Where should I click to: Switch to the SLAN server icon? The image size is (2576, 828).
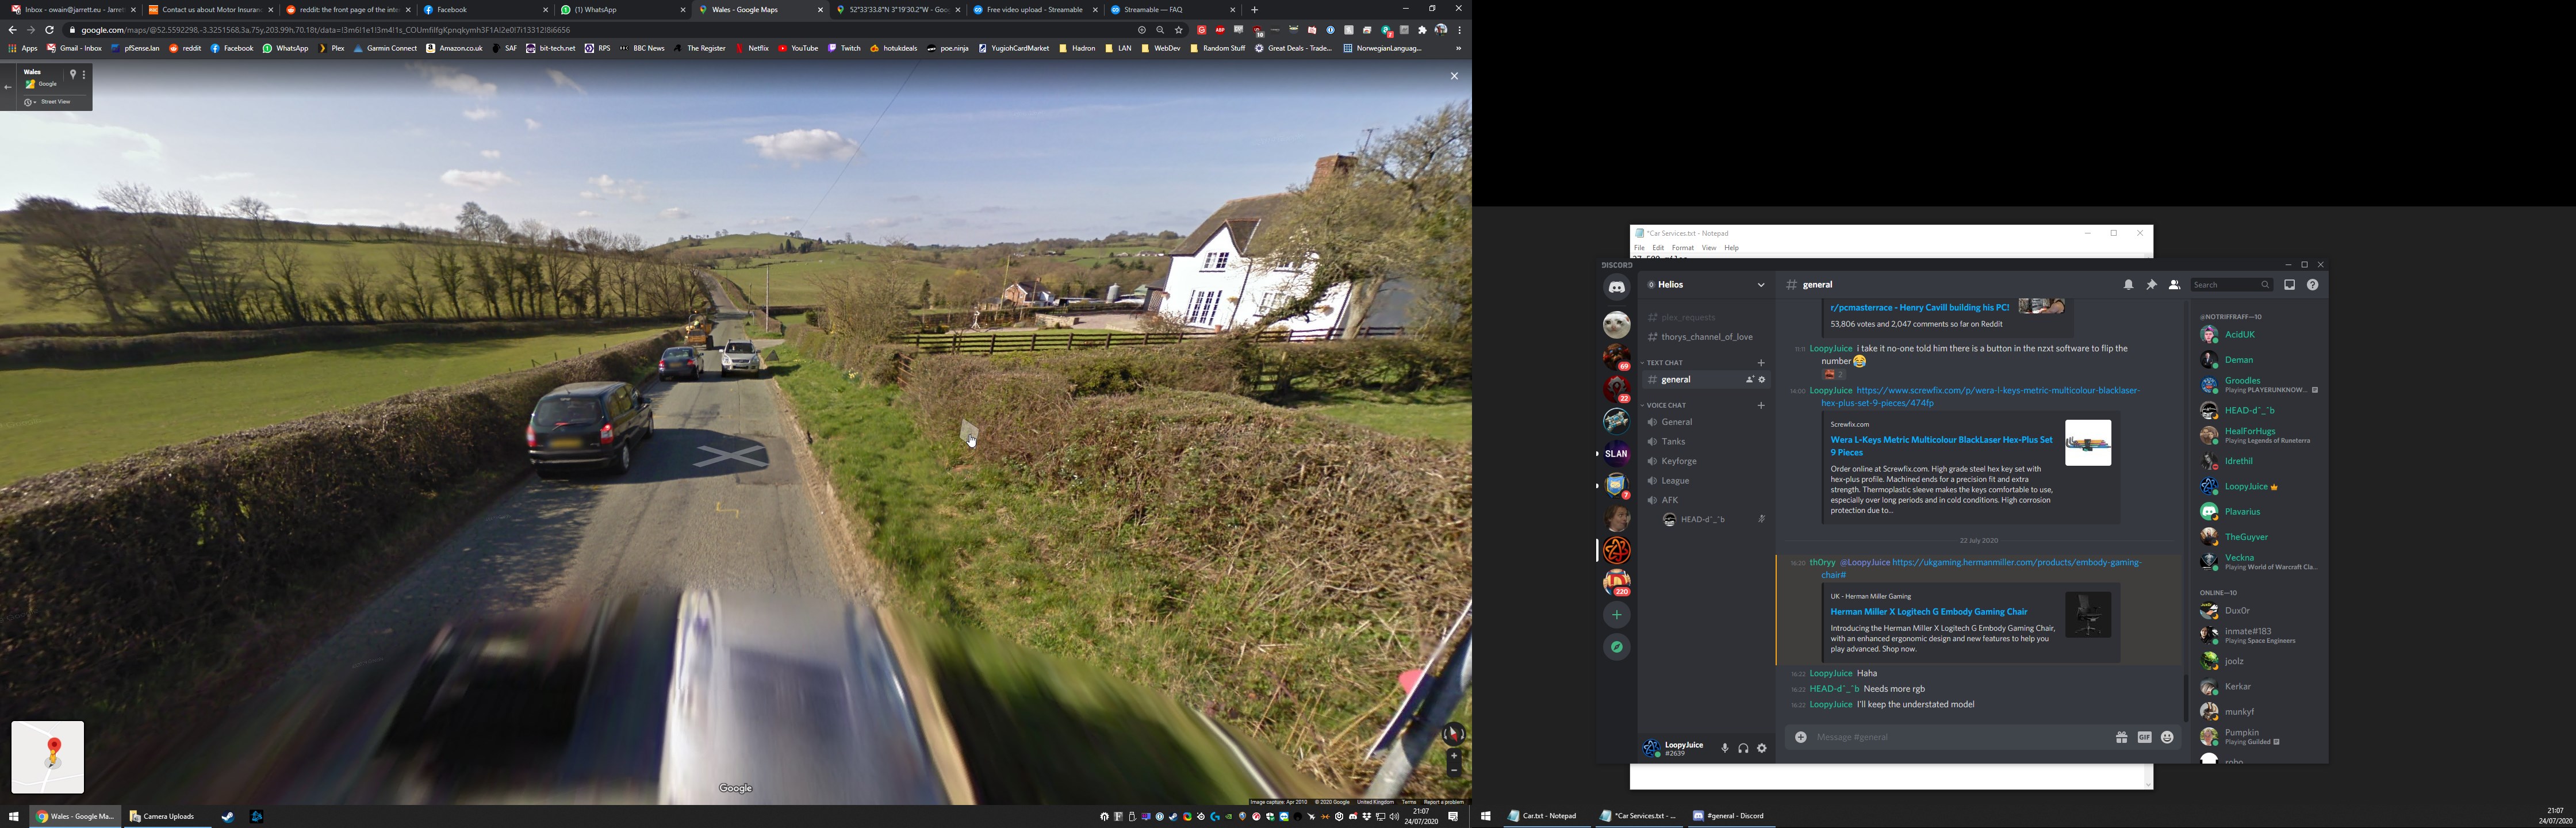pyautogui.click(x=1617, y=453)
